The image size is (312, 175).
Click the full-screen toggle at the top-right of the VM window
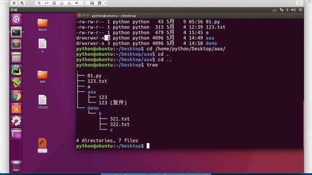click(299, 3)
